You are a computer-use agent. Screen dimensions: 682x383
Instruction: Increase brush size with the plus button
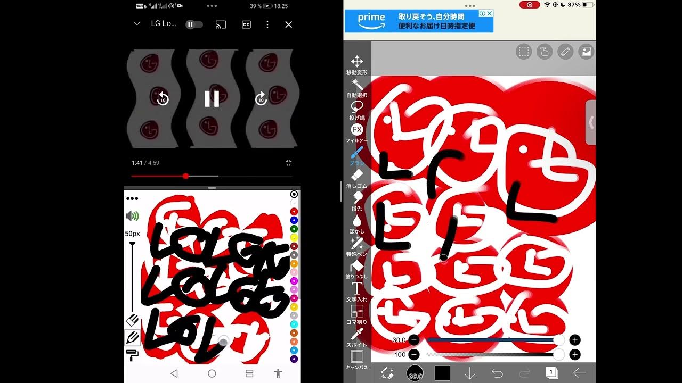tap(575, 340)
